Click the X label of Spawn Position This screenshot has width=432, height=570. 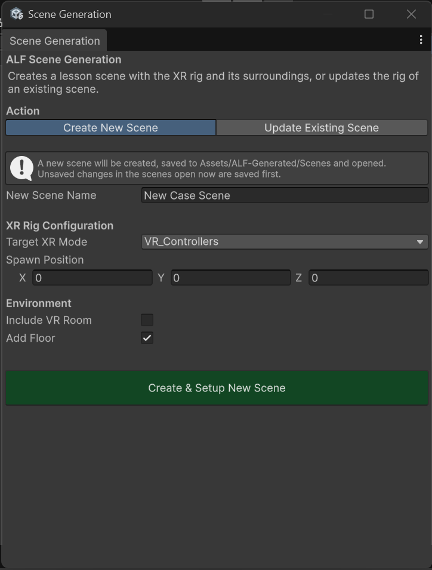tap(23, 278)
